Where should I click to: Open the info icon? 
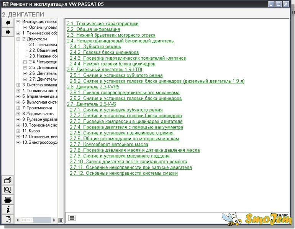click(8, 209)
